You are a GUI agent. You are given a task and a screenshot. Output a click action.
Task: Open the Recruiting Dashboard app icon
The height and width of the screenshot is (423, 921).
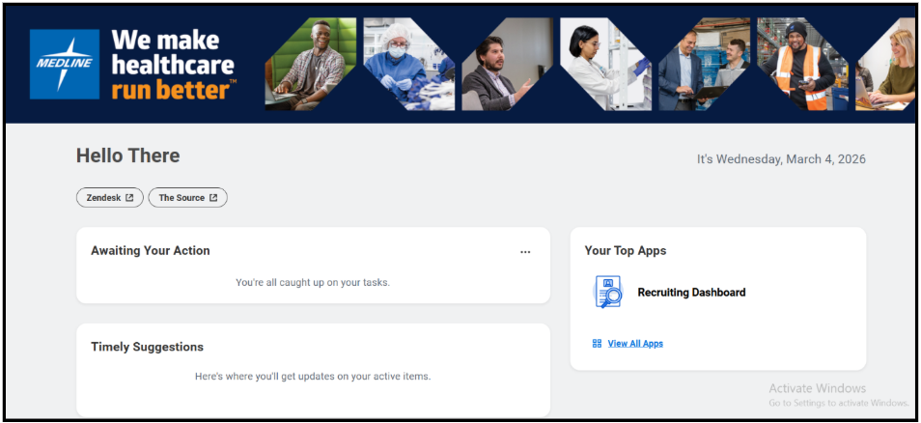(607, 292)
